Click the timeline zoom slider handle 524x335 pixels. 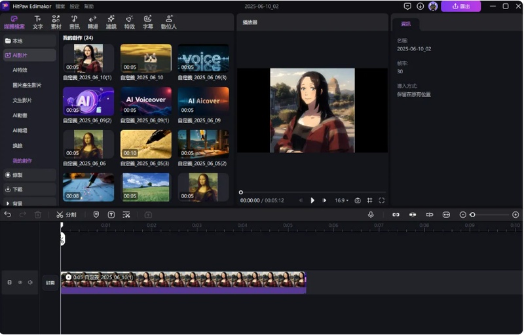click(472, 215)
